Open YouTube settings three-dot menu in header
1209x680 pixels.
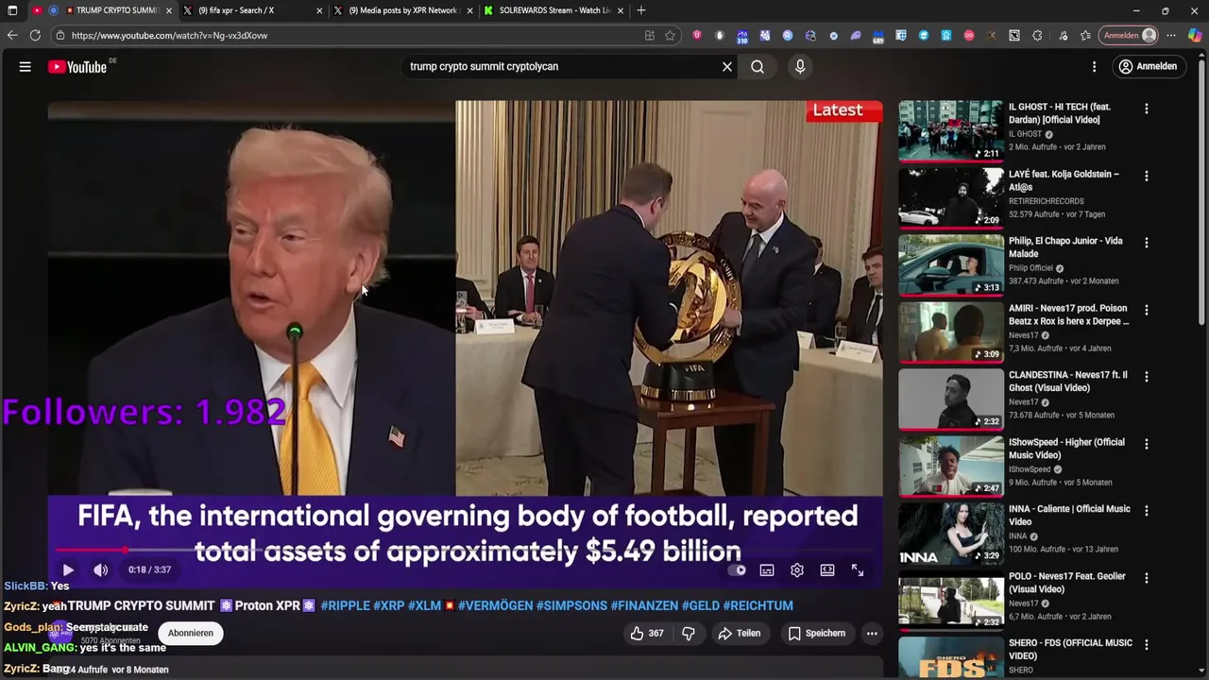click(x=1094, y=67)
